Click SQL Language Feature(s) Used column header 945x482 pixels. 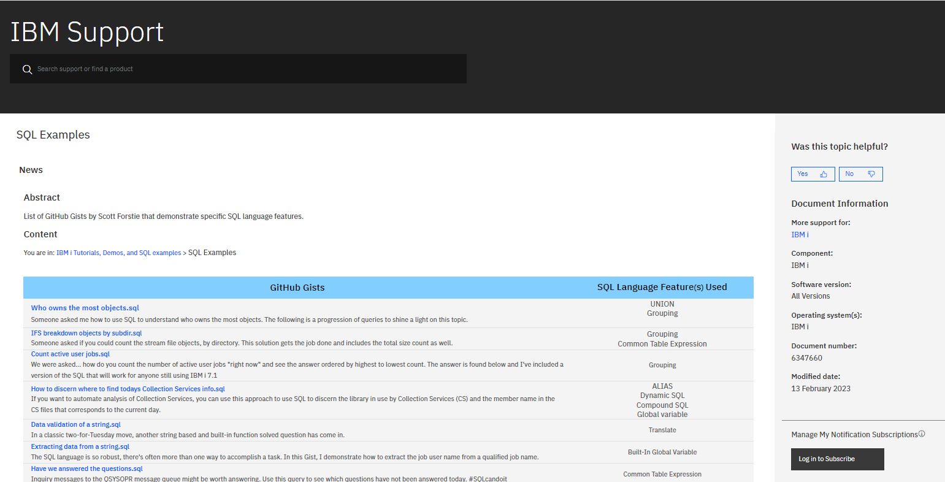tap(662, 287)
